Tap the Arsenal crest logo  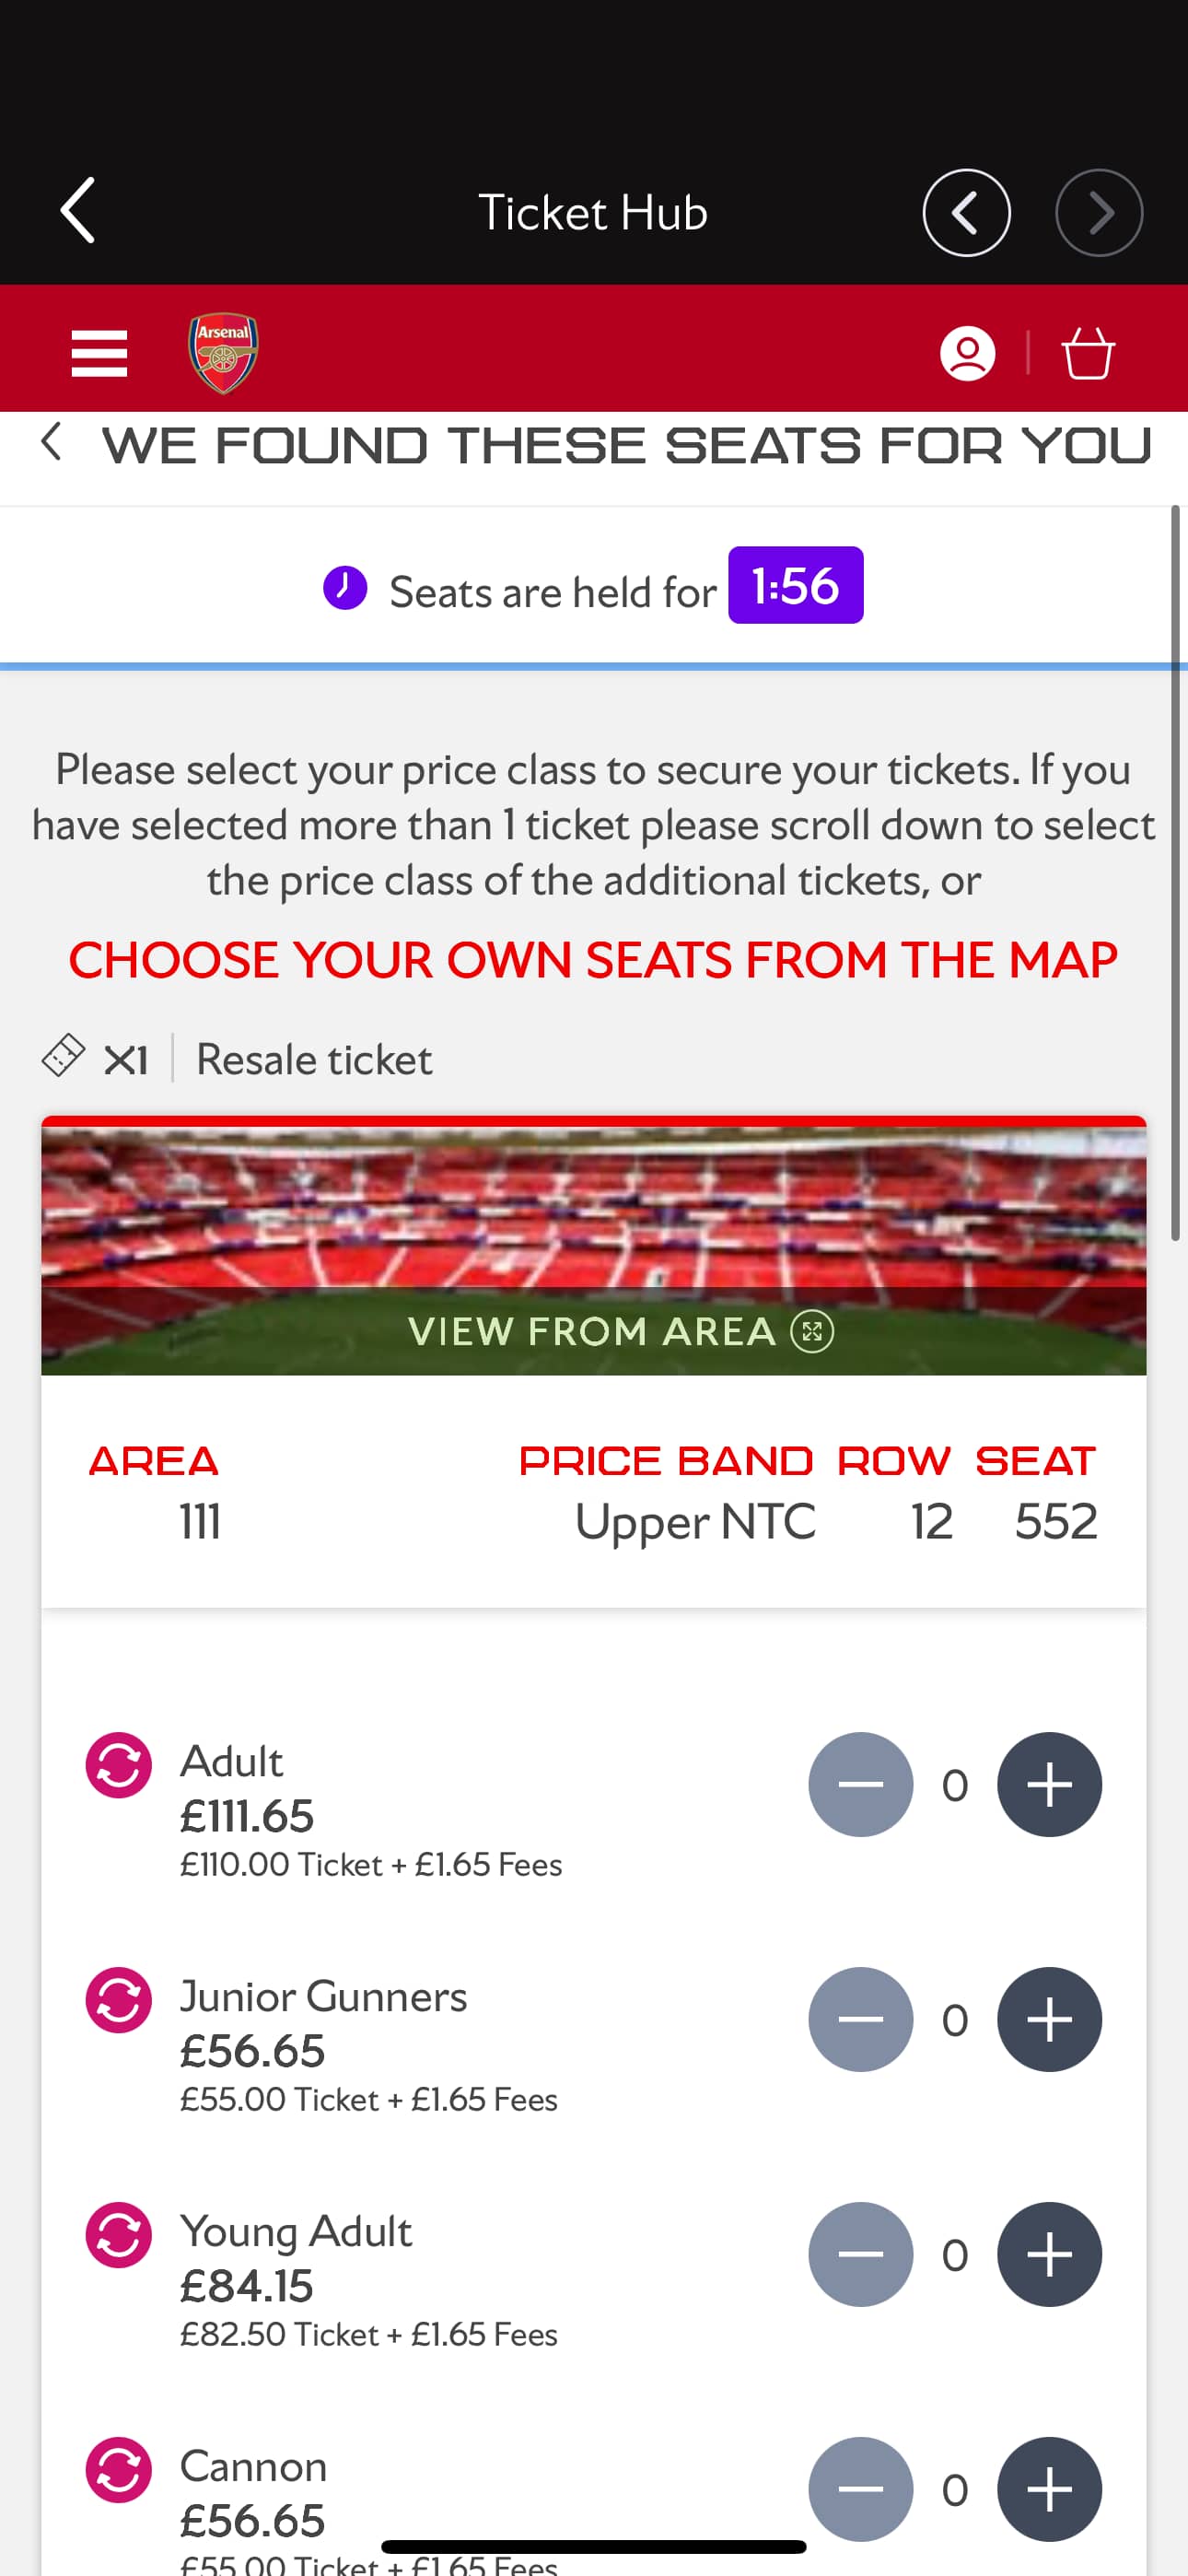tap(223, 353)
